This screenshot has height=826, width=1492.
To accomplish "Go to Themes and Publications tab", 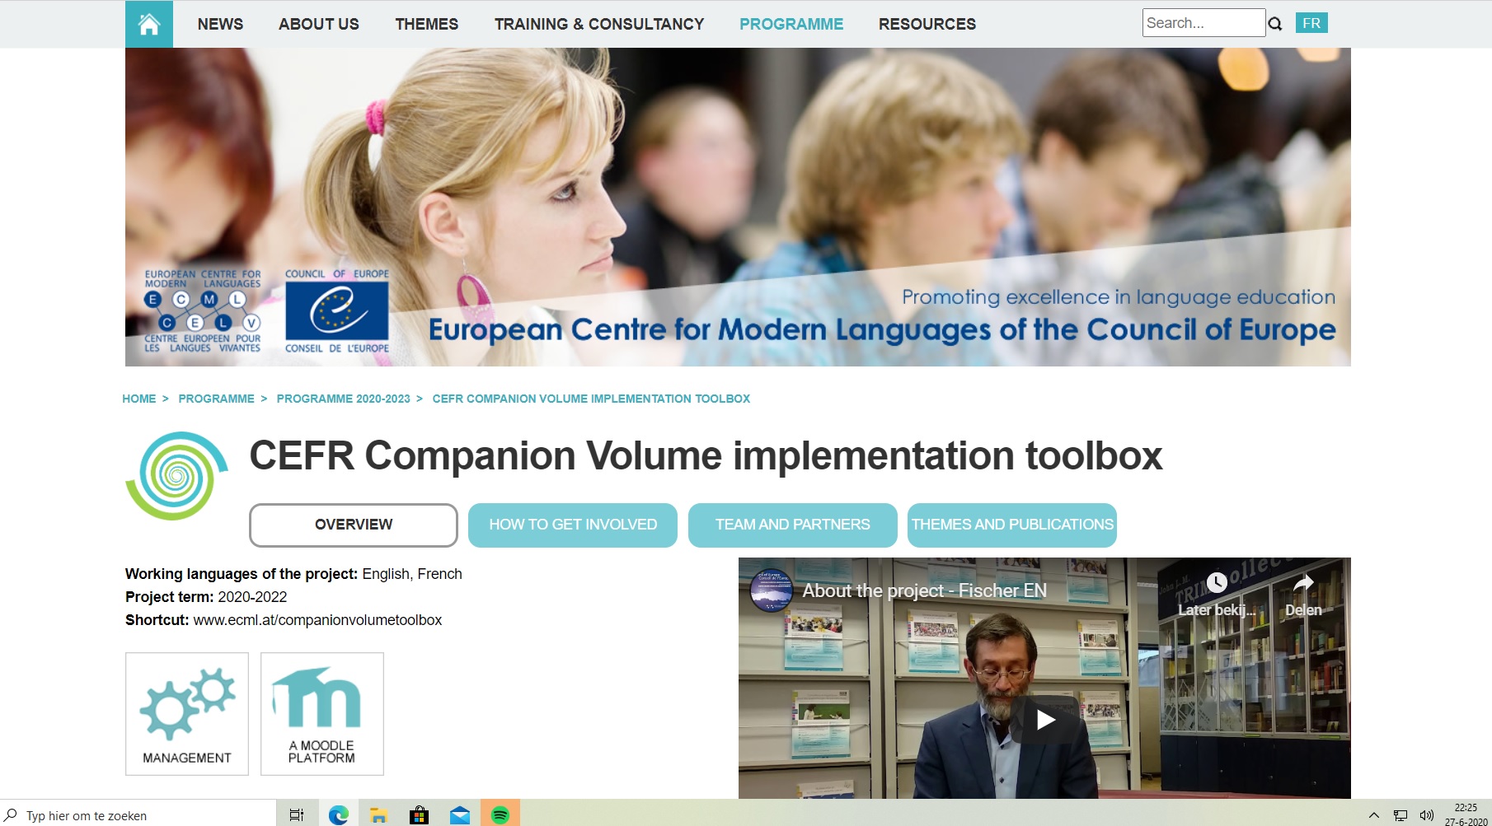I will [1012, 525].
